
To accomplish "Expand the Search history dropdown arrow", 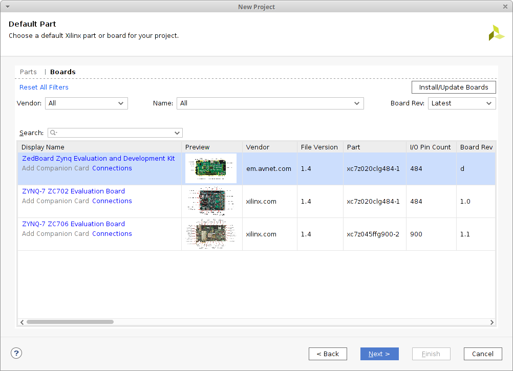I will click(177, 133).
